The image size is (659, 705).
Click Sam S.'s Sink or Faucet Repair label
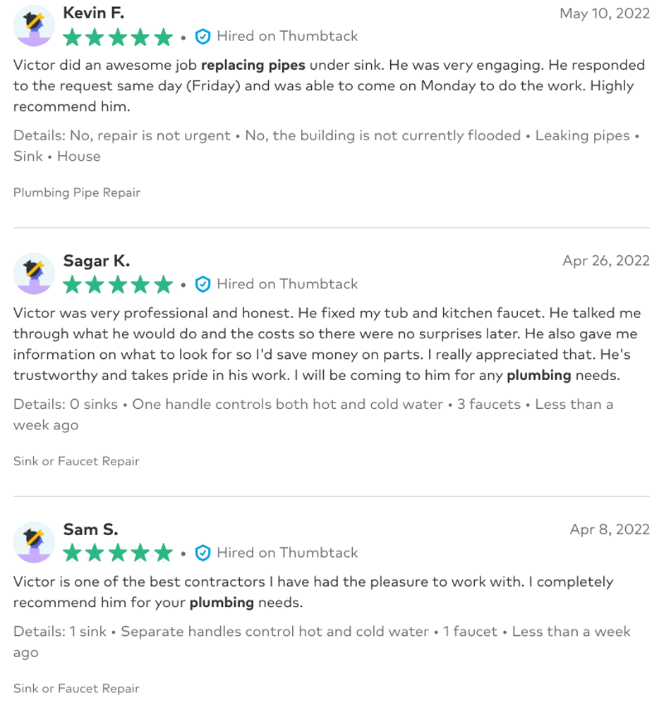[x=76, y=688]
